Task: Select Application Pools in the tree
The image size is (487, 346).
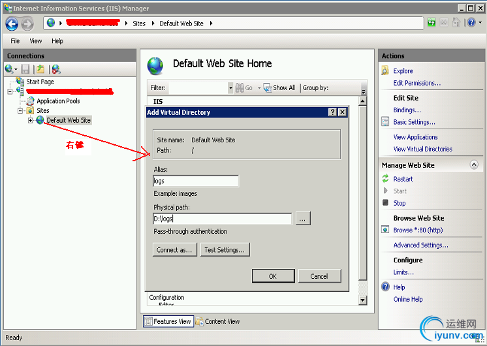Action: [x=58, y=101]
